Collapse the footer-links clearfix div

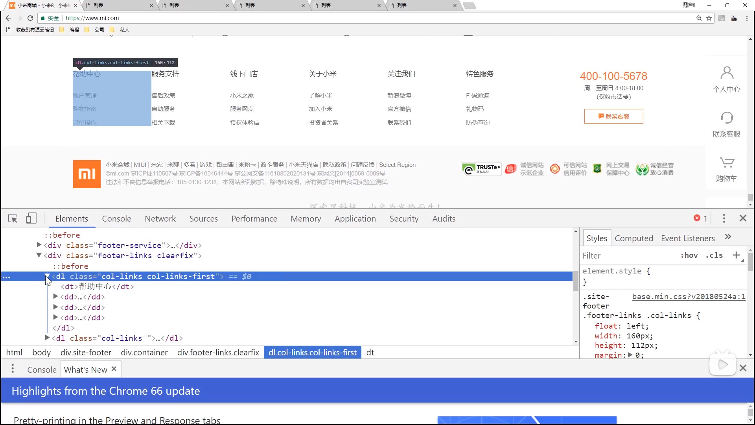click(x=39, y=255)
